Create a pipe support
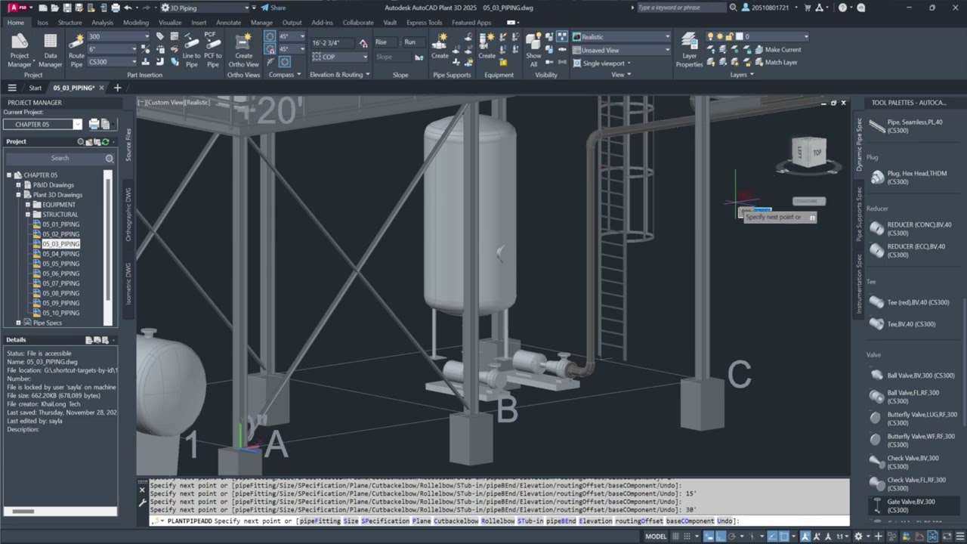The width and height of the screenshot is (967, 544). coord(440,45)
